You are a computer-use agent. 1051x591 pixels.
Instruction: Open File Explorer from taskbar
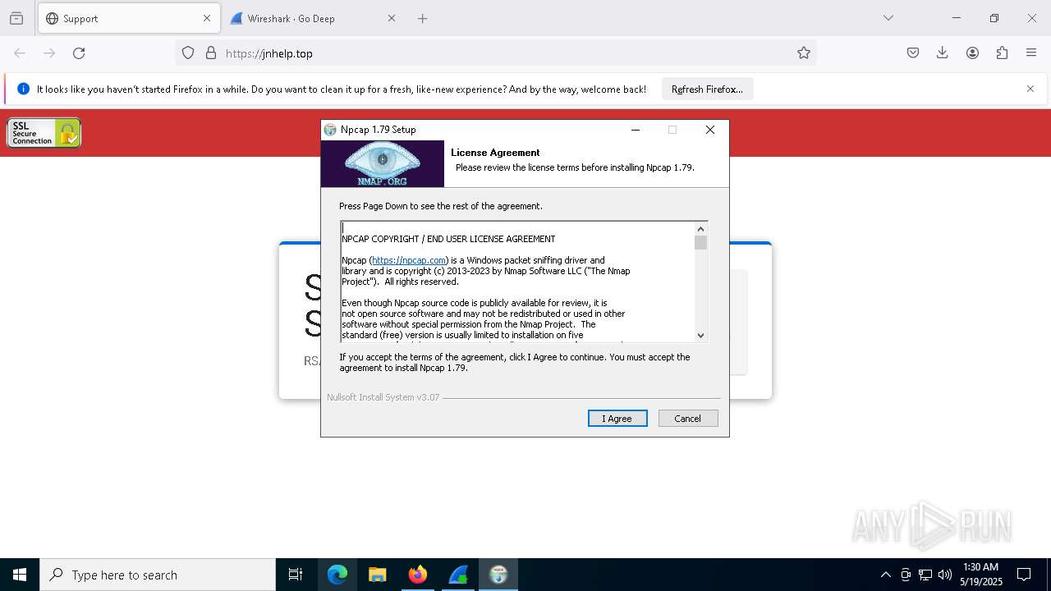point(378,575)
